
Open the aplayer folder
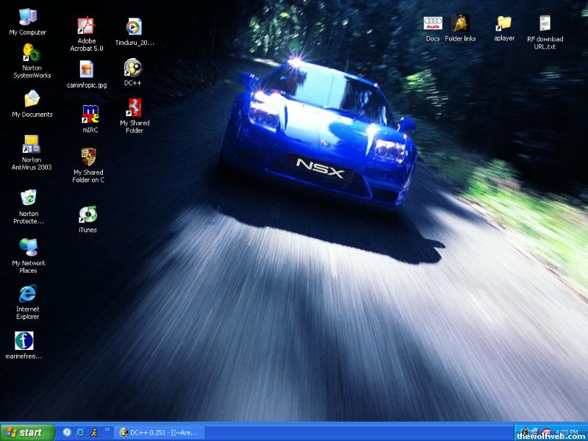pos(503,24)
